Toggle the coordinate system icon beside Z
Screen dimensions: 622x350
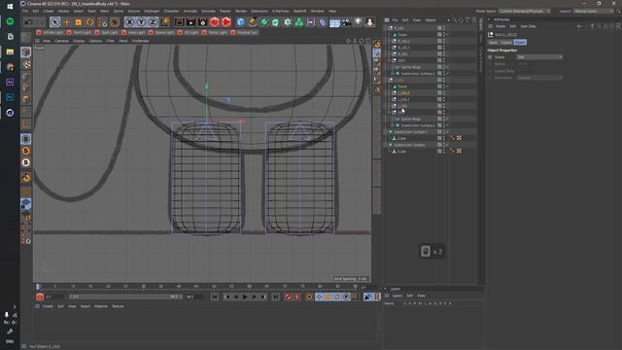165,22
